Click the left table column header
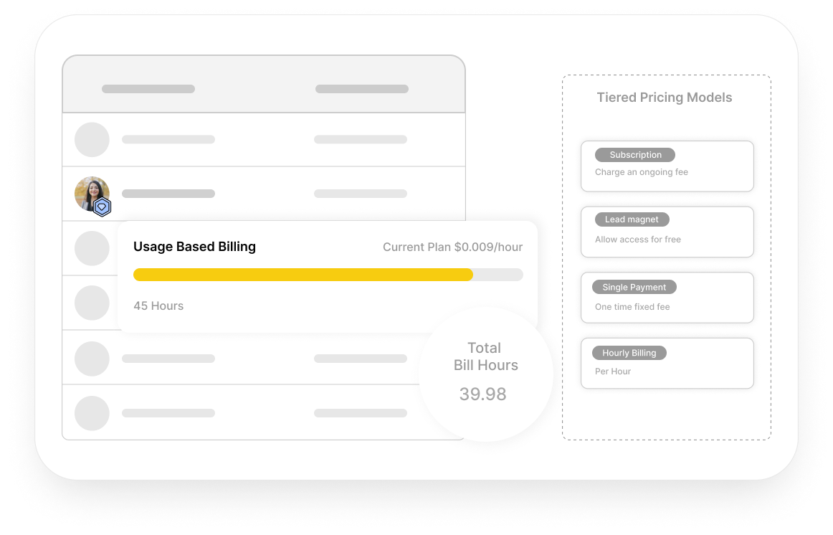The height and width of the screenshot is (535, 833). [148, 89]
